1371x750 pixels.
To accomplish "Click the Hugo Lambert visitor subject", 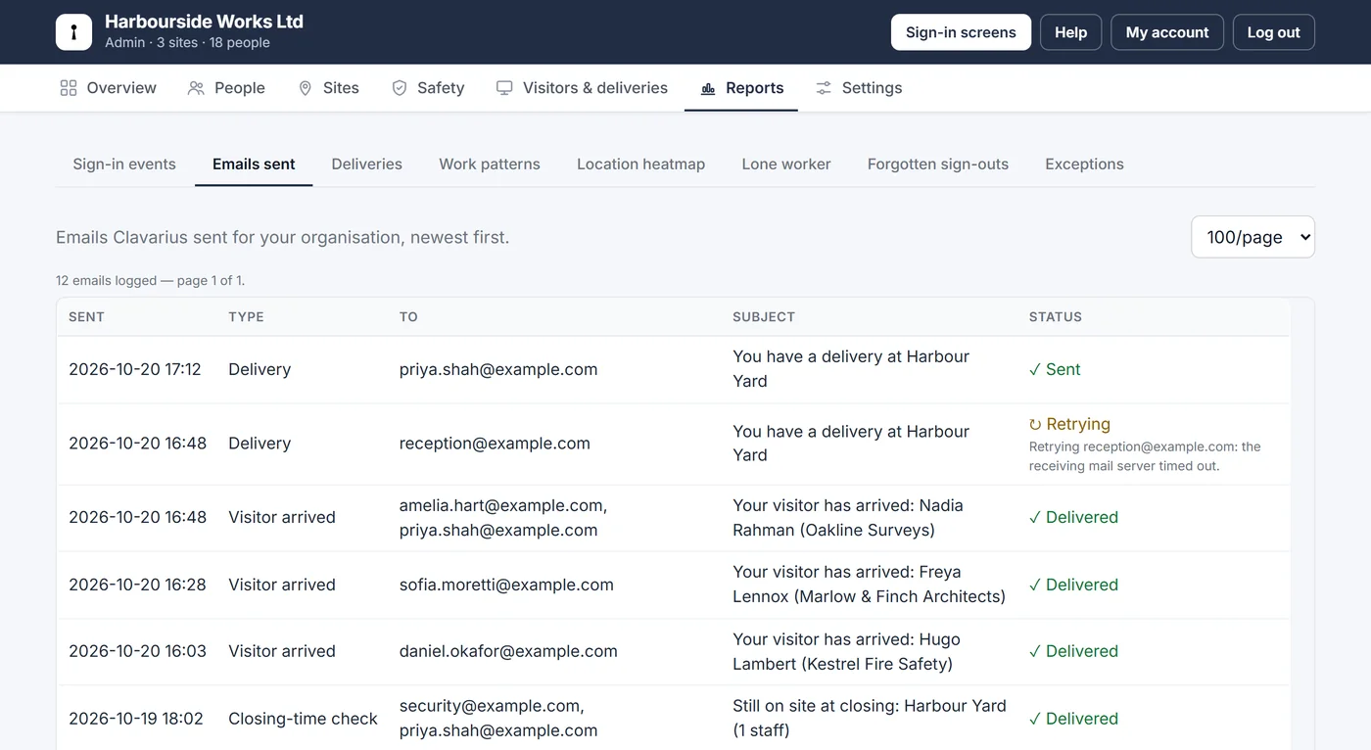I will [846, 651].
